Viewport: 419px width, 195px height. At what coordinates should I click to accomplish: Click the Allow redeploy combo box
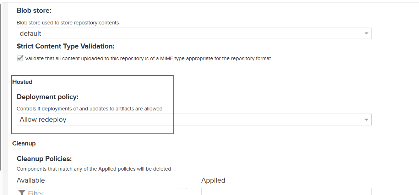click(188, 120)
